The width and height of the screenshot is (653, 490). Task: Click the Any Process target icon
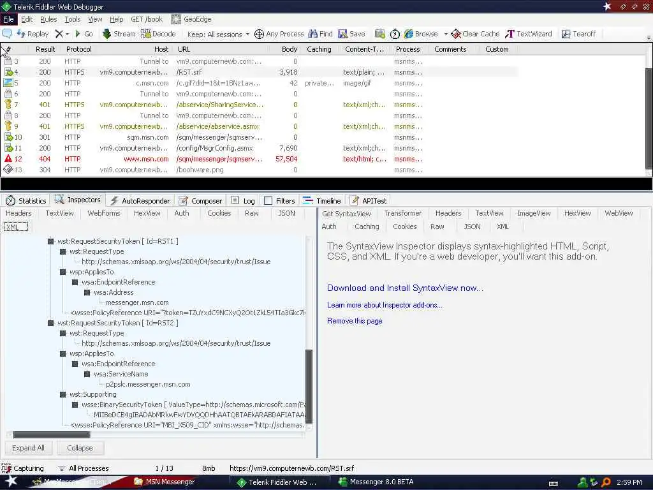[x=259, y=34]
